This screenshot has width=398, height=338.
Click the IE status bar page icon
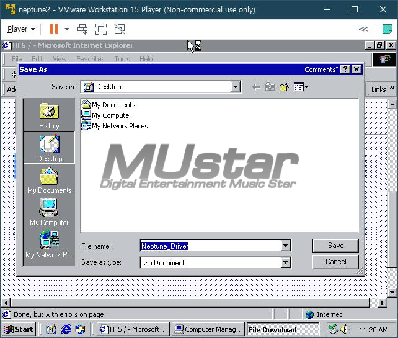click(x=7, y=314)
